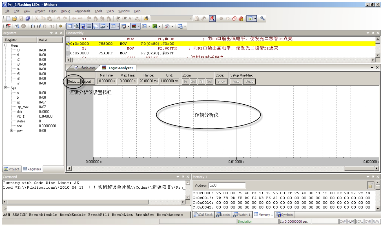Click Kill All Breakpoints icon

tap(241, 19)
